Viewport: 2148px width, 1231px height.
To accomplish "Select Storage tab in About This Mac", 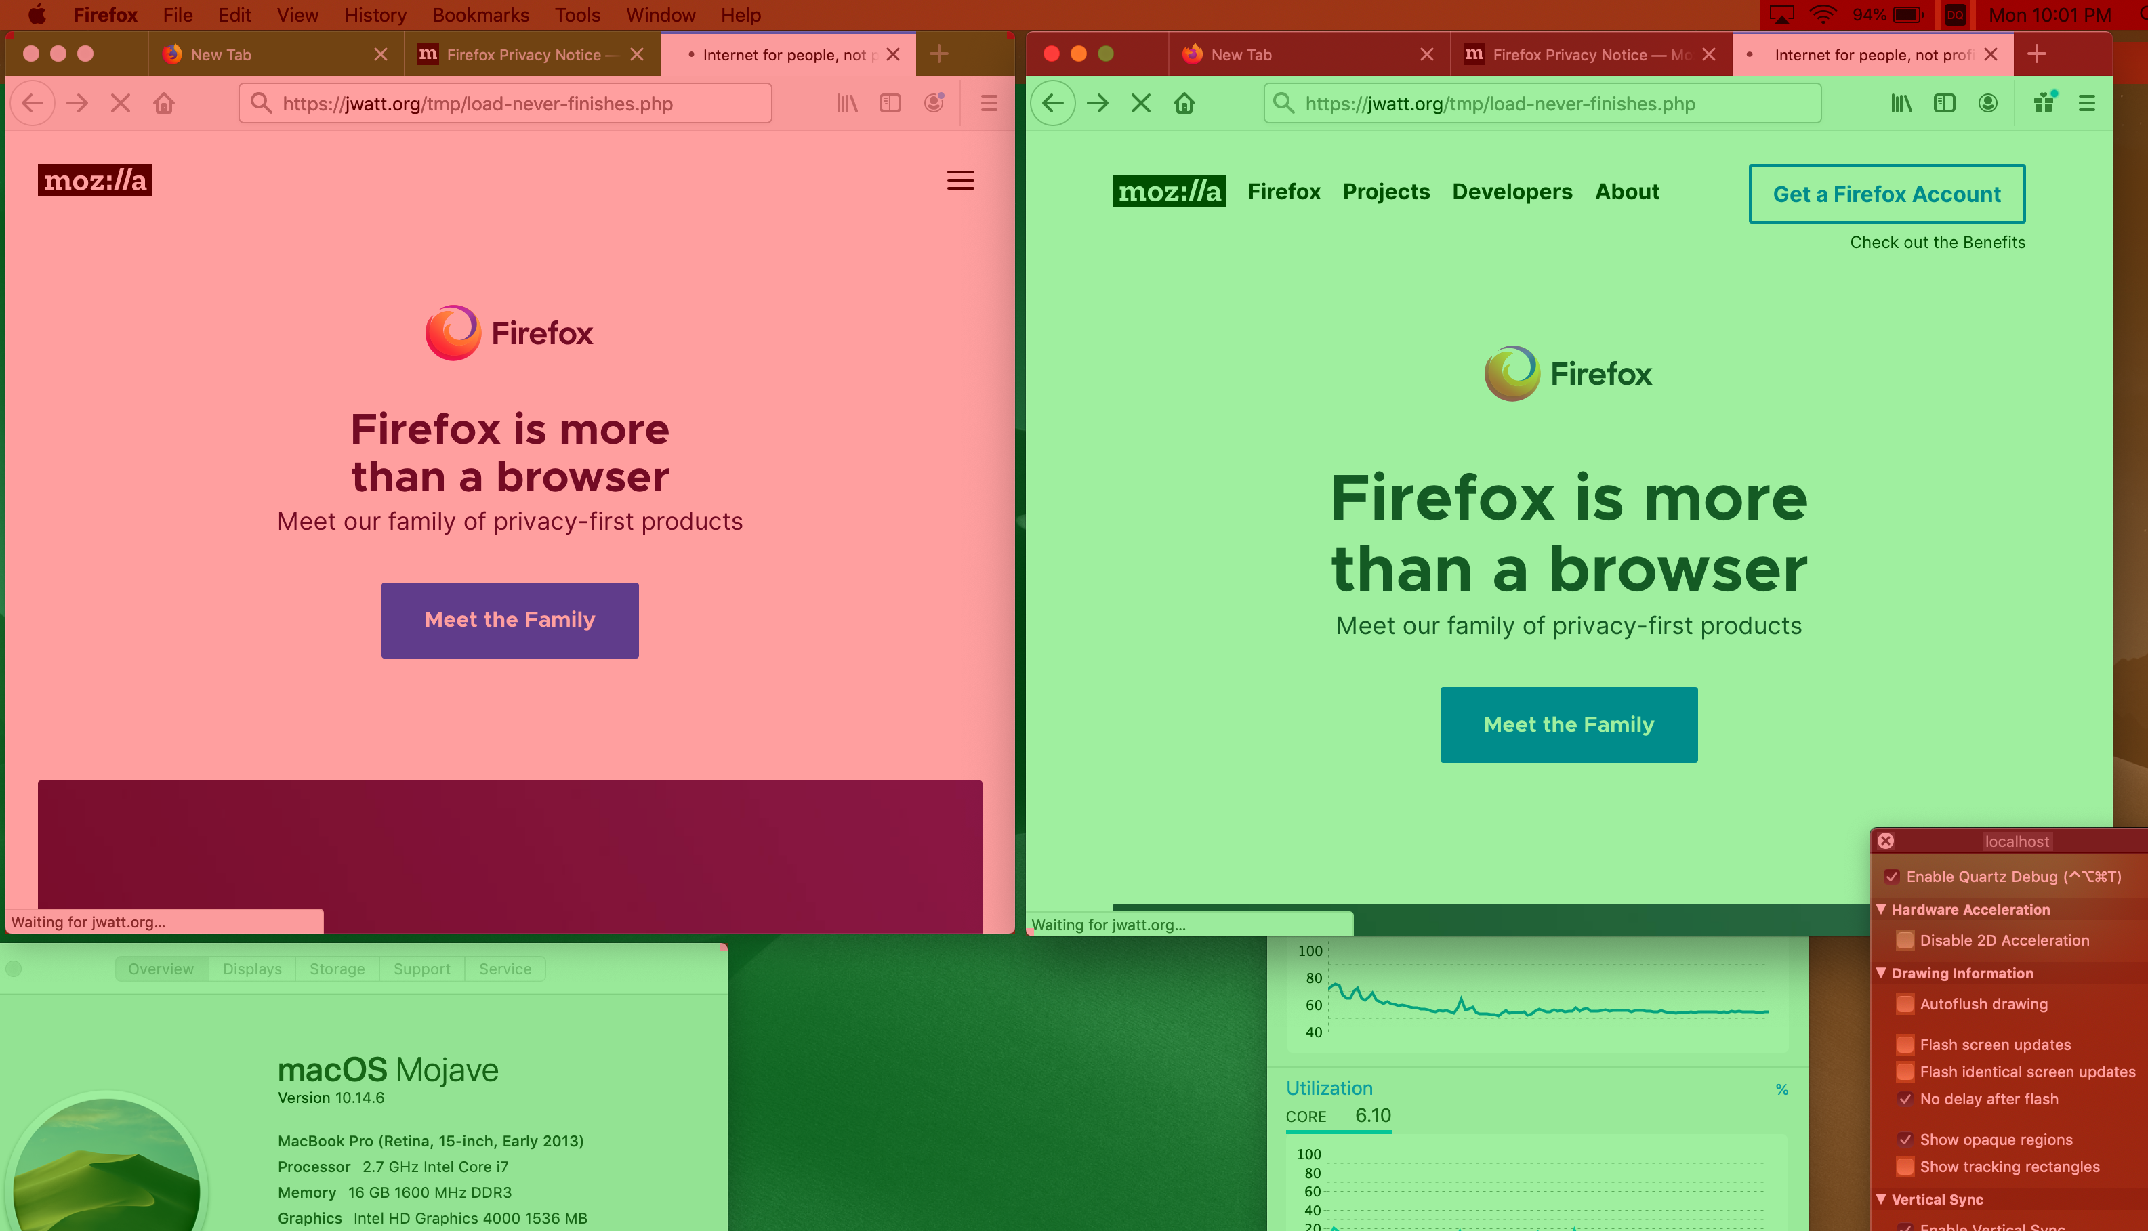I will coord(337,969).
